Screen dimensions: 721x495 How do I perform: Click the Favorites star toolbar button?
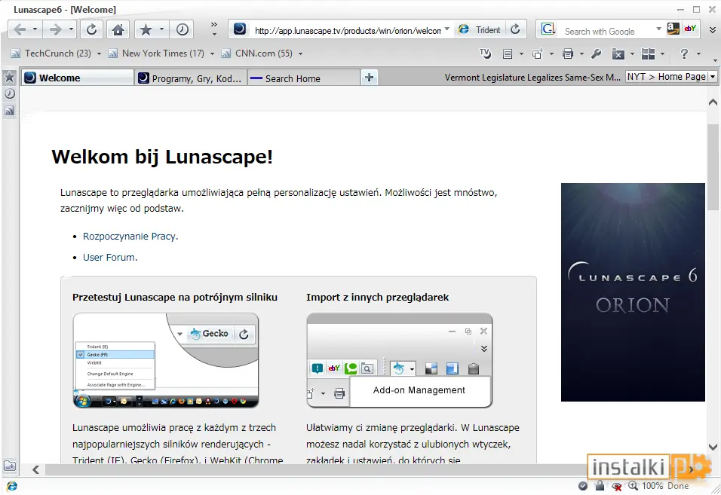tap(146, 30)
